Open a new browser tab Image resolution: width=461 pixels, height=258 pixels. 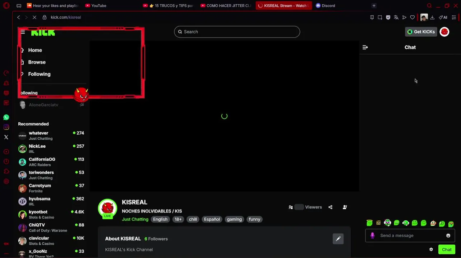(374, 6)
